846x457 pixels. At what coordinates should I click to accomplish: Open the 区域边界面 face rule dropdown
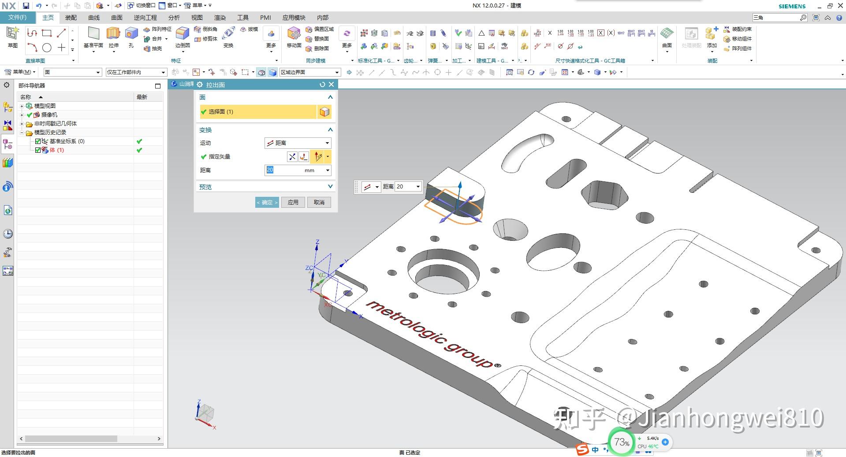pyautogui.click(x=310, y=72)
